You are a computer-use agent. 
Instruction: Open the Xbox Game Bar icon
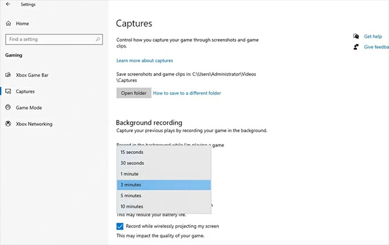tap(8, 75)
